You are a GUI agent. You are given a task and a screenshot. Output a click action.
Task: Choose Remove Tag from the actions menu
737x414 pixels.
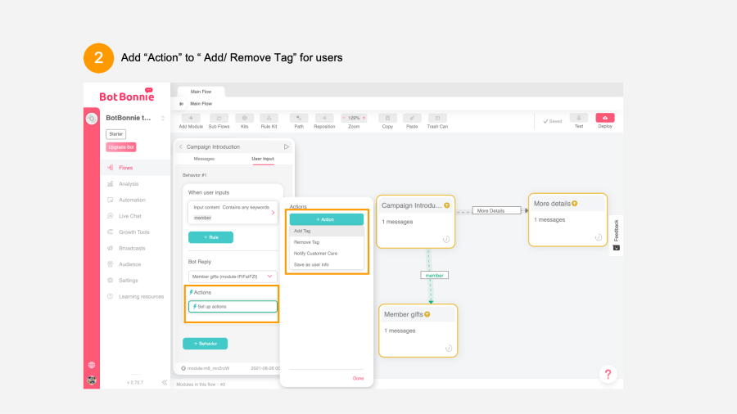click(x=307, y=242)
